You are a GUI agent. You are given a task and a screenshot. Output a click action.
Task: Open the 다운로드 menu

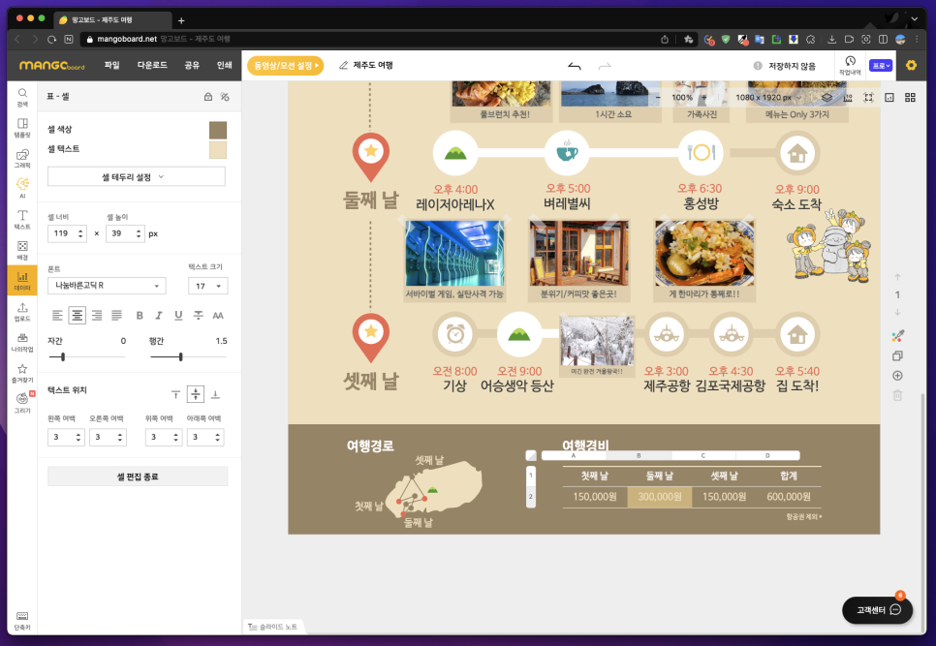tap(152, 65)
